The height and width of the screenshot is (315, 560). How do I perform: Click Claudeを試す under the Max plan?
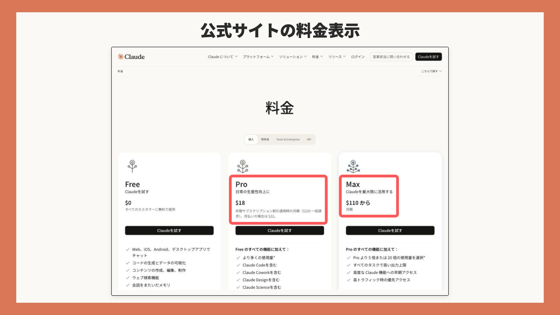pos(390,230)
